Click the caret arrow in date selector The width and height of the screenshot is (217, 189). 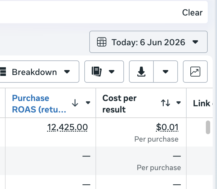[x=195, y=42]
